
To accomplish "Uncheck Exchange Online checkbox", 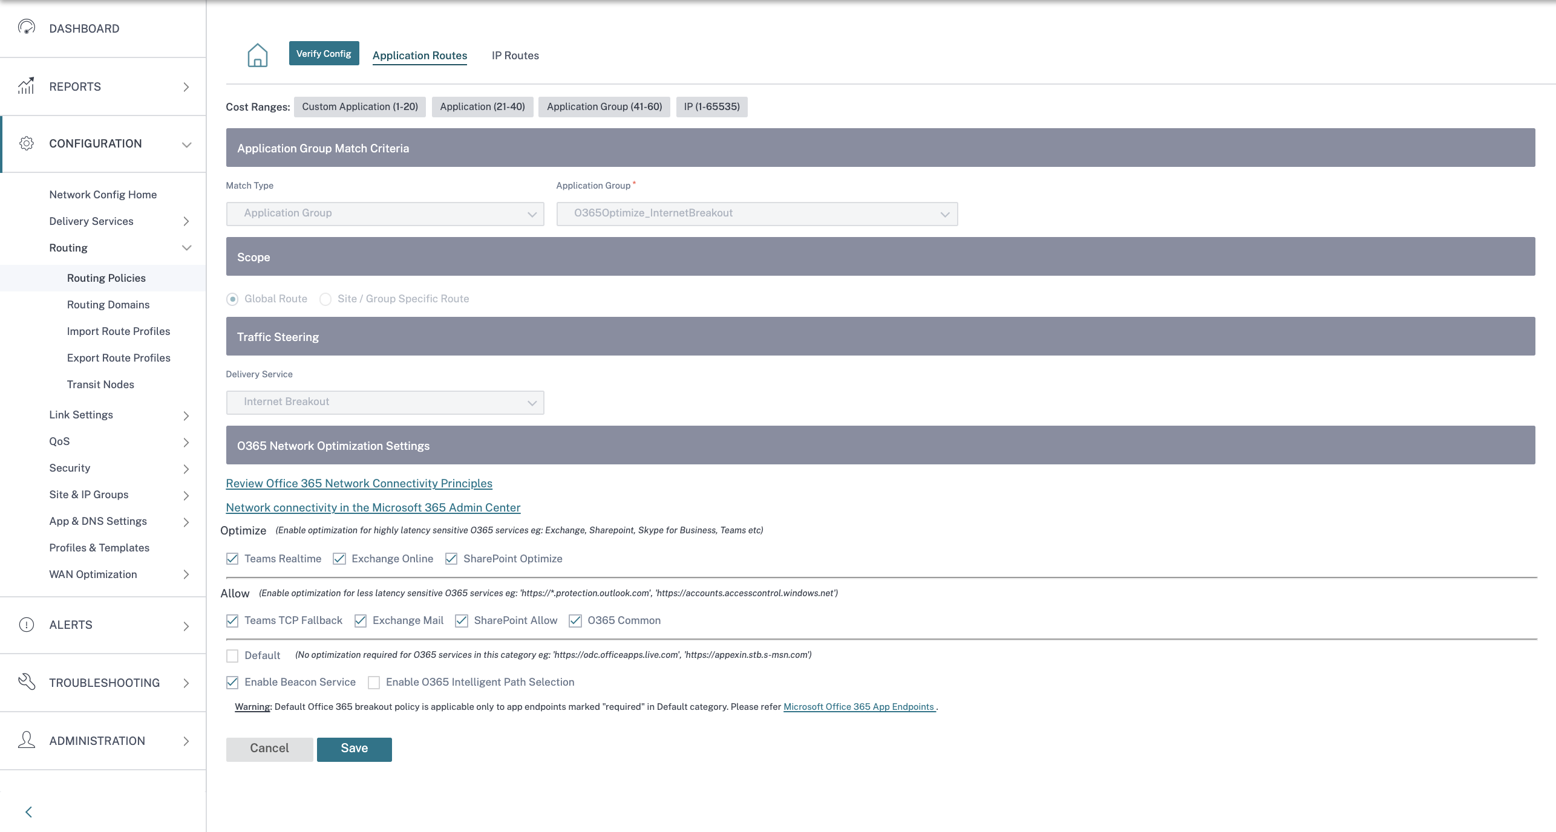I will (339, 559).
